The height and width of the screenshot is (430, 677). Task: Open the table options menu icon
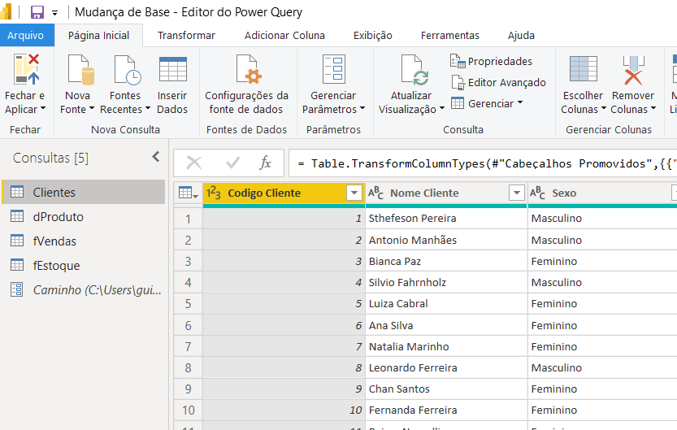coord(189,193)
